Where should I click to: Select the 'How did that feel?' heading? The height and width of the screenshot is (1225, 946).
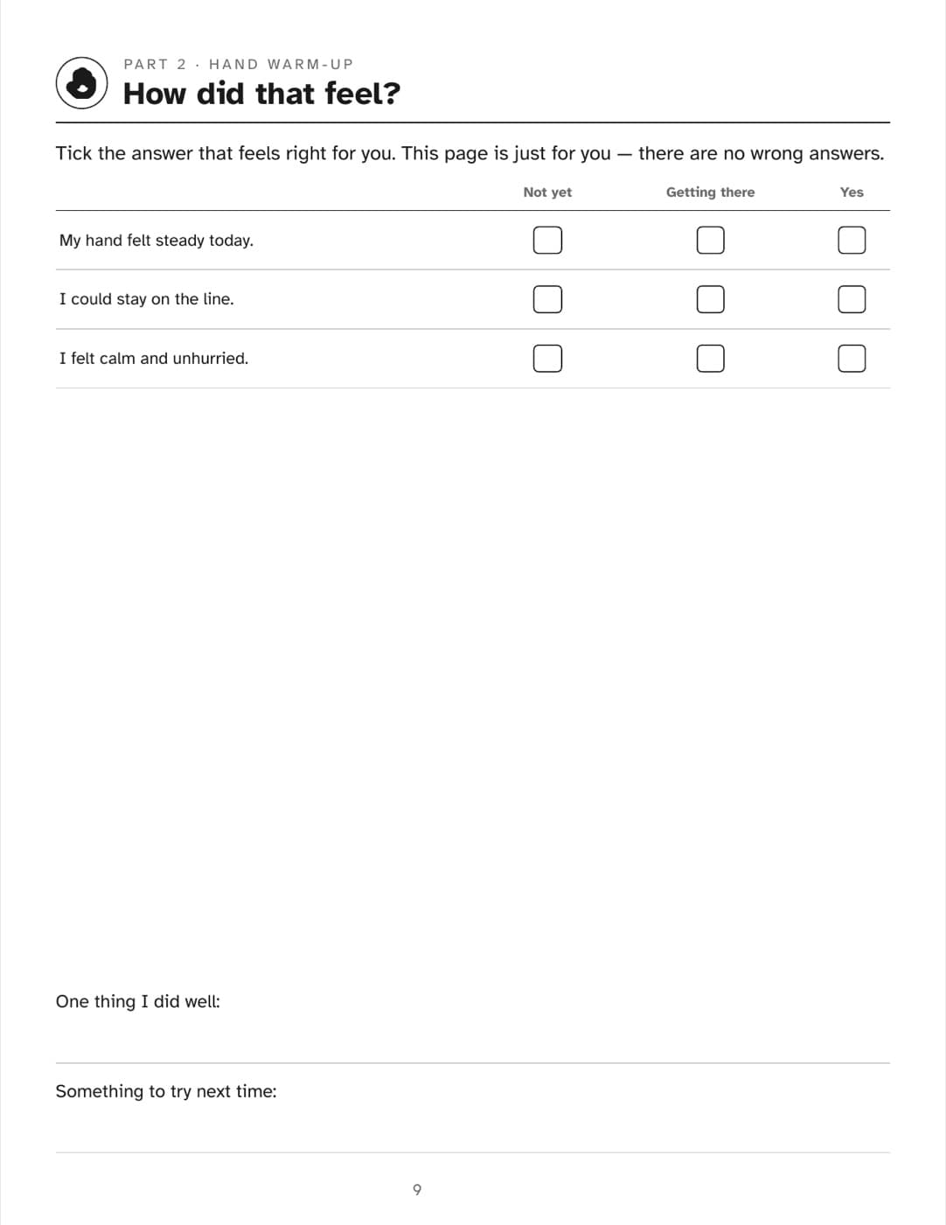261,94
